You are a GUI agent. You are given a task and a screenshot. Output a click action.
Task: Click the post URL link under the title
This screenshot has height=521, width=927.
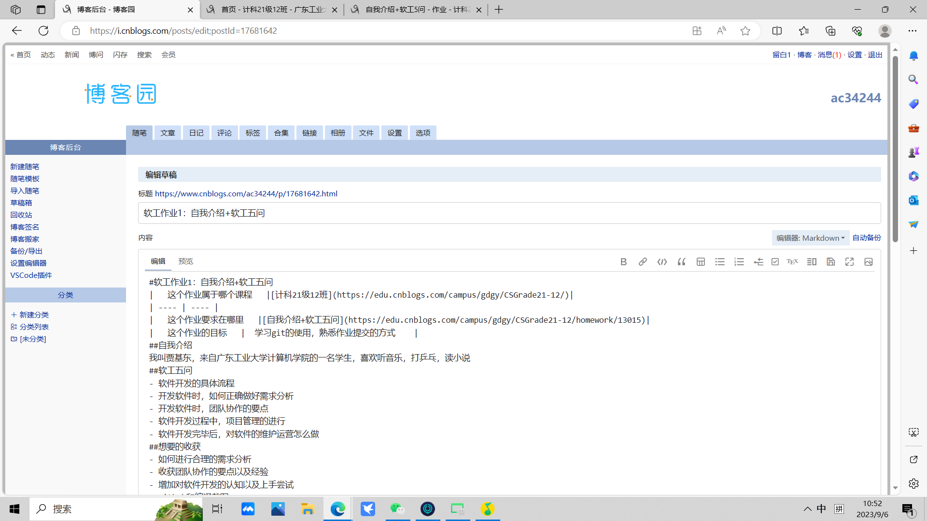pos(246,193)
